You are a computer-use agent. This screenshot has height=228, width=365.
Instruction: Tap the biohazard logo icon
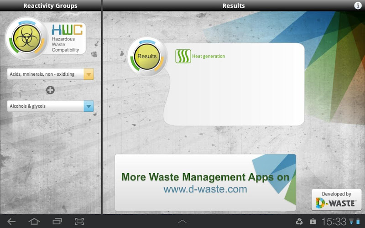pyautogui.click(x=25, y=38)
